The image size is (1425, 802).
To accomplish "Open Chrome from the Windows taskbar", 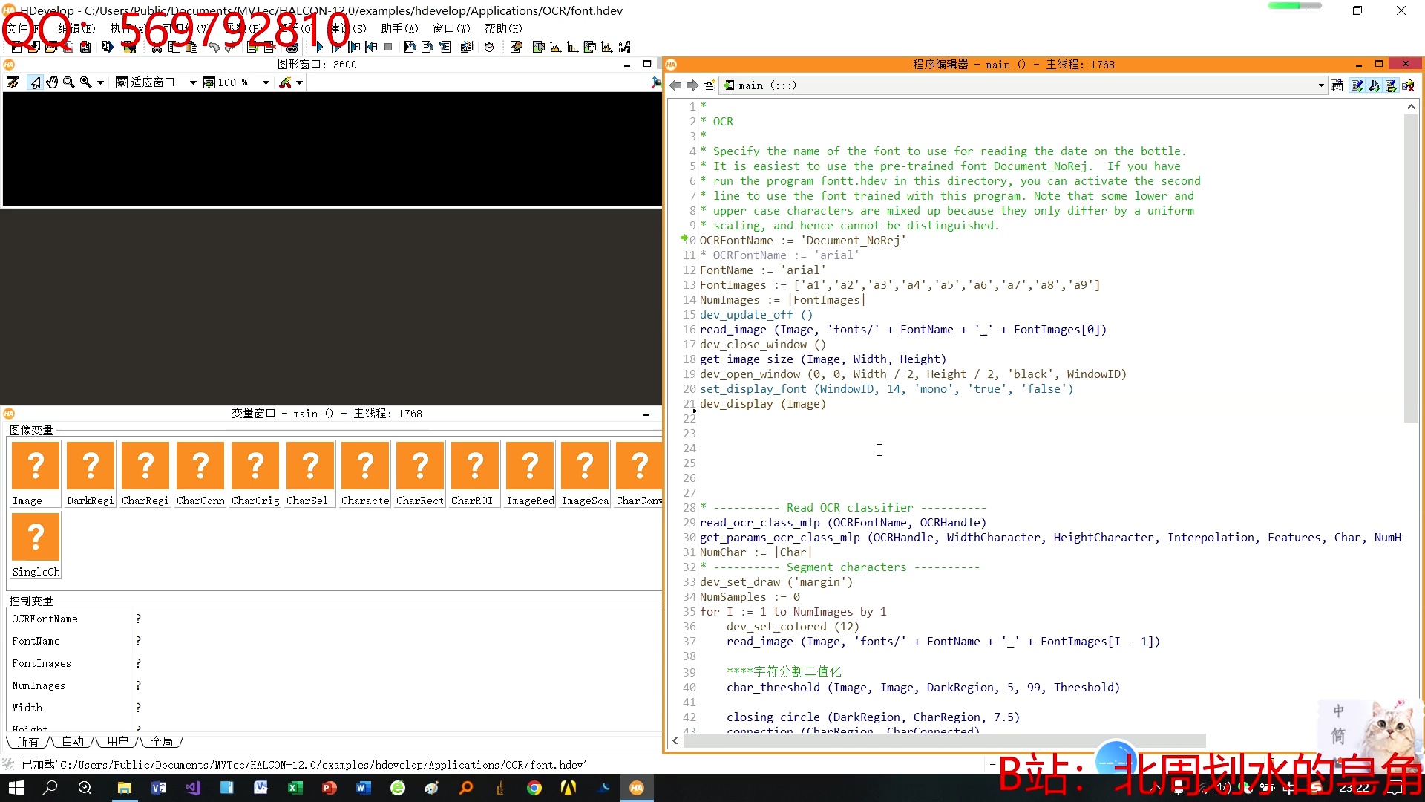I will click(534, 788).
